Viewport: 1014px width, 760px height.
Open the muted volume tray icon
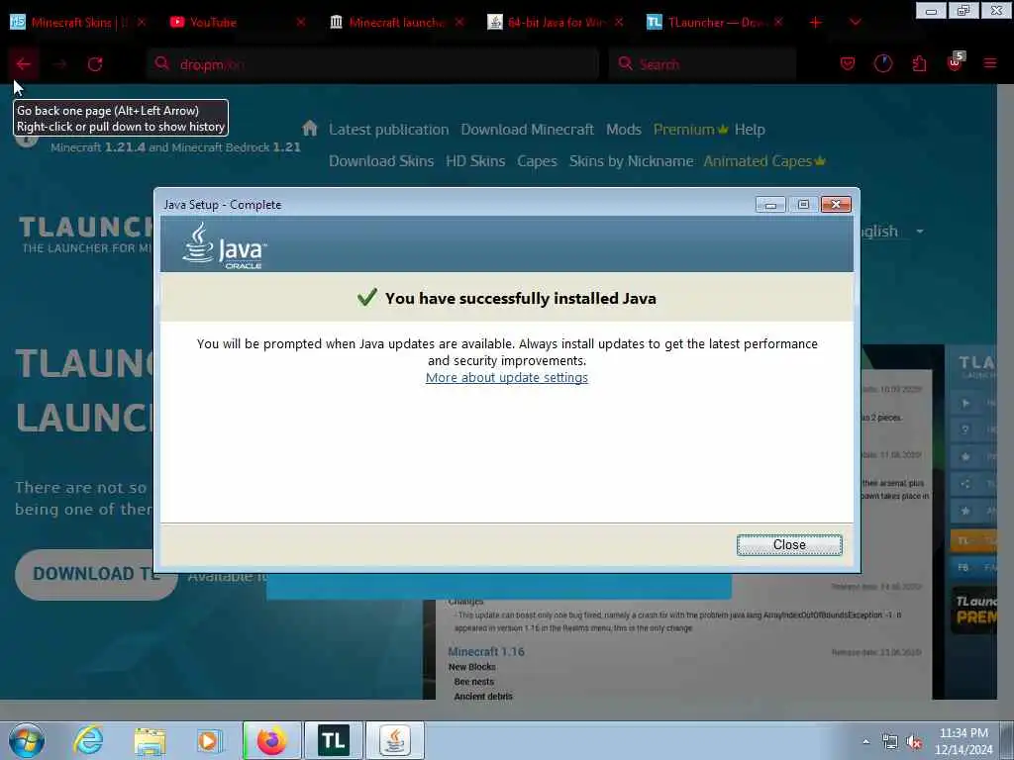coord(914,742)
